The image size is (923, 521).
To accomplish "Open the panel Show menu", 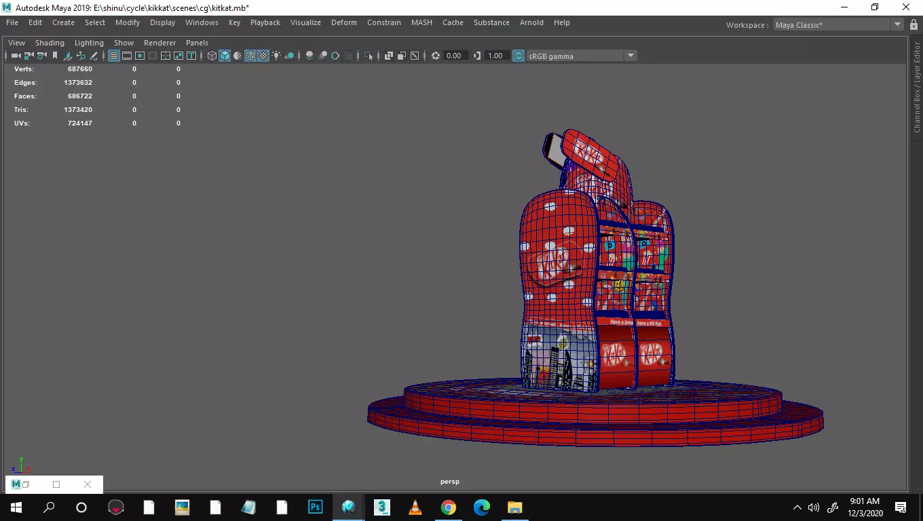I will pos(124,43).
